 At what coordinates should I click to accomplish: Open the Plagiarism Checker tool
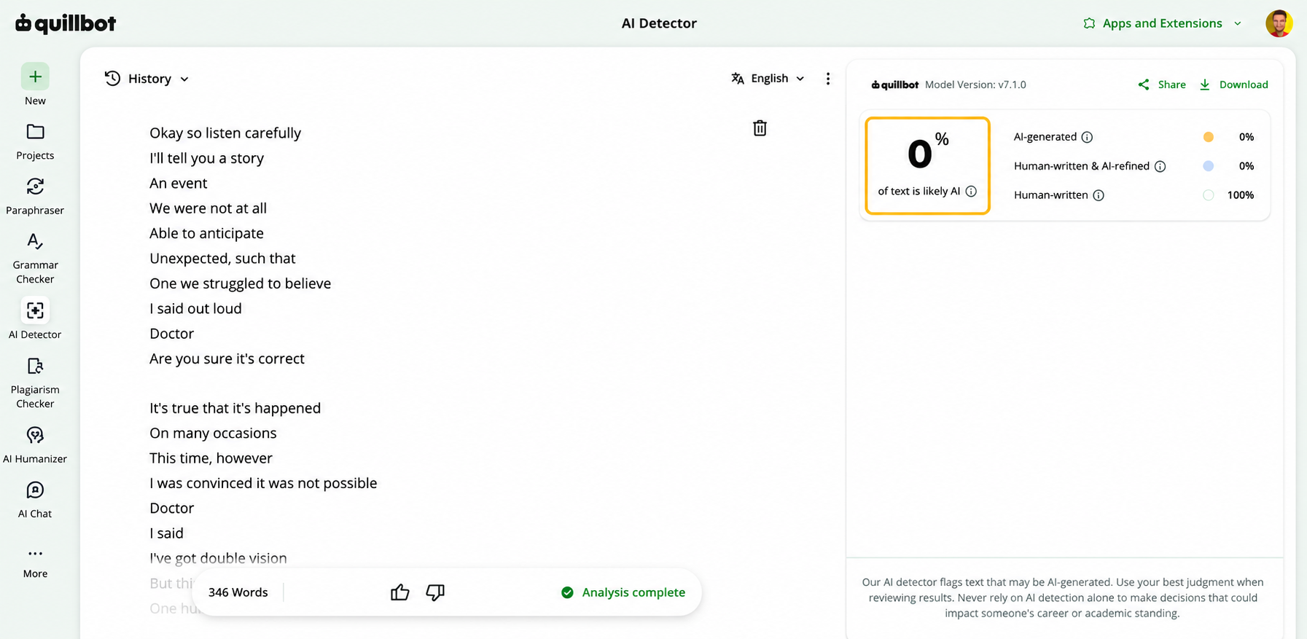pyautogui.click(x=35, y=383)
